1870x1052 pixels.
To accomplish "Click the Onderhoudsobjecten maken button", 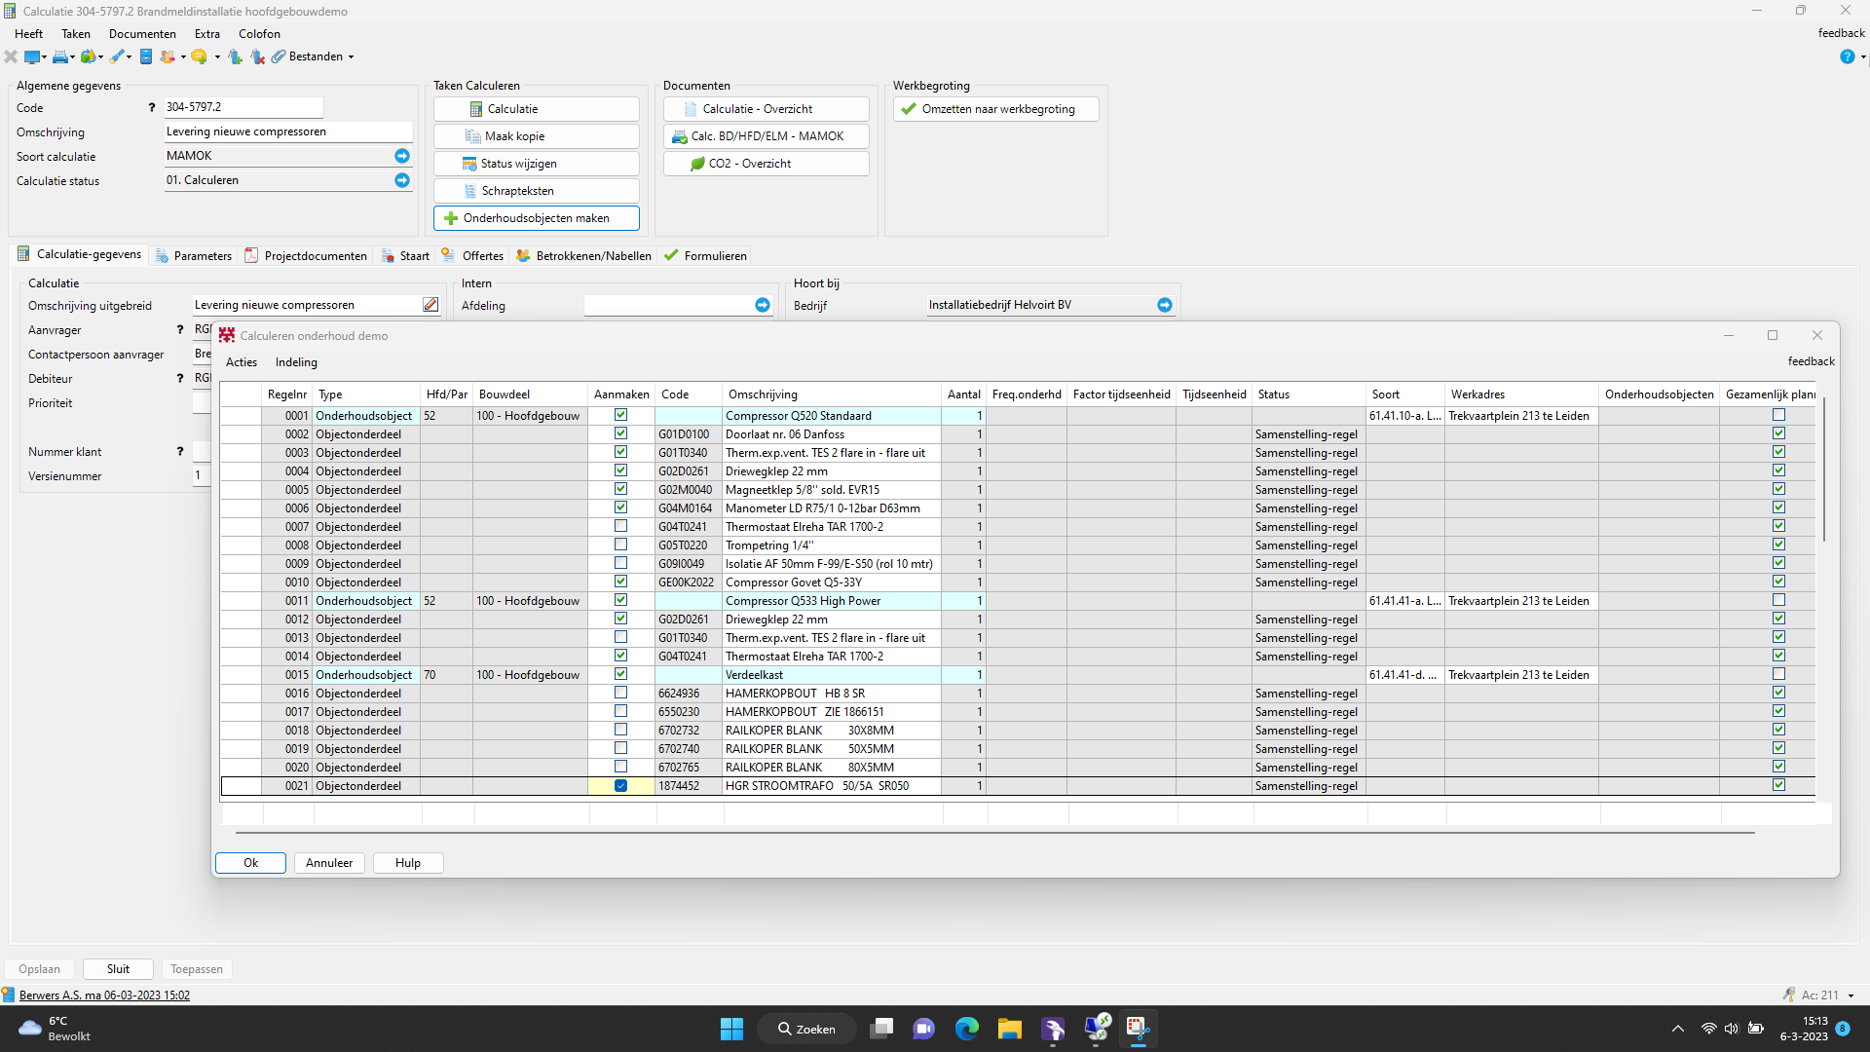I will tap(536, 218).
